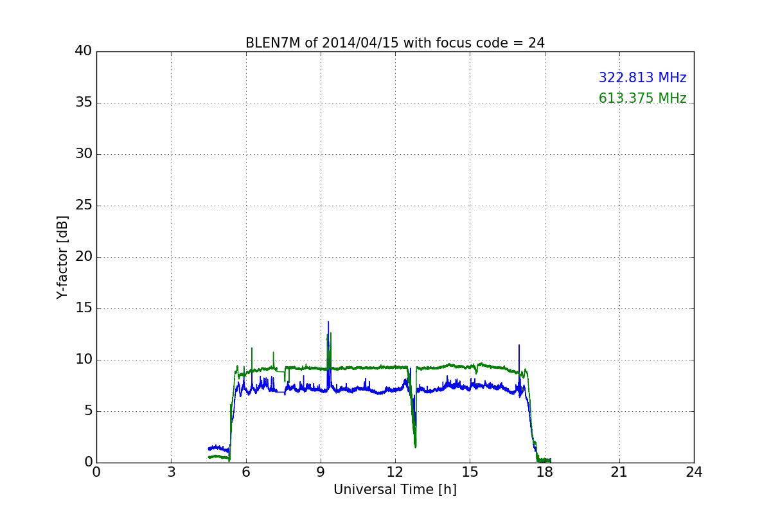Screen dimensions: 771x514
Task: Click the blue spike peak near 9 hours
Action: (x=328, y=323)
